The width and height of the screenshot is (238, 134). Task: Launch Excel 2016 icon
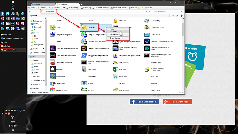116,69
